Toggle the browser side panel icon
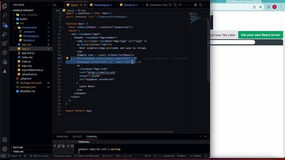Image resolution: width=285 pixels, height=160 pixels. [268, 7]
